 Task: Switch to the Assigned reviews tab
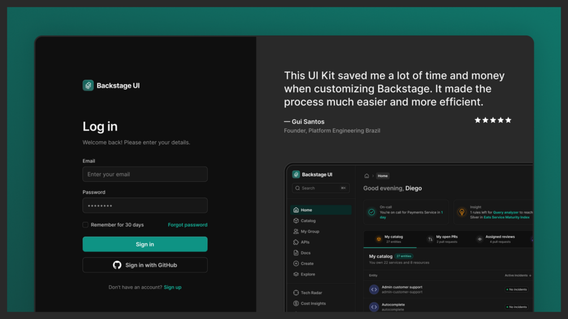[x=496, y=239]
